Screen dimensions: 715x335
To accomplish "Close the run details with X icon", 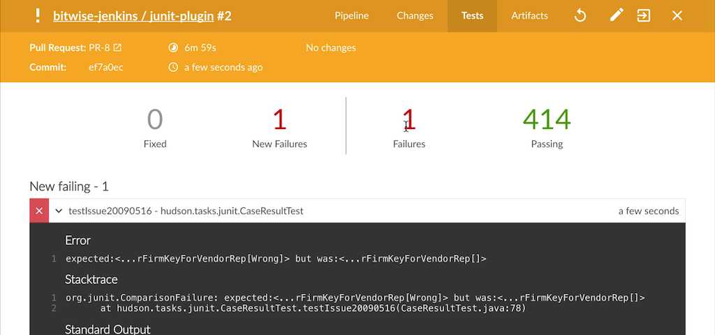I will pos(677,15).
